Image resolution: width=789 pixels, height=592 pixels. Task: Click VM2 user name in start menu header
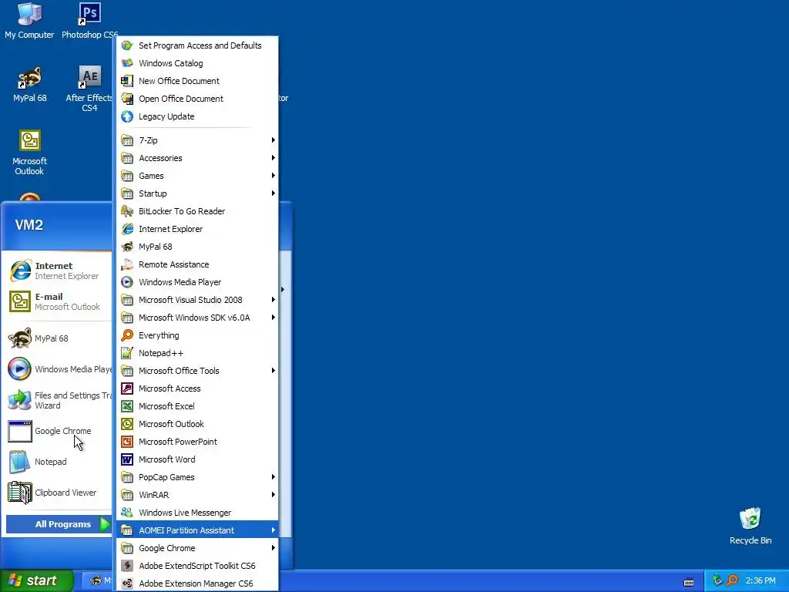pyautogui.click(x=29, y=225)
